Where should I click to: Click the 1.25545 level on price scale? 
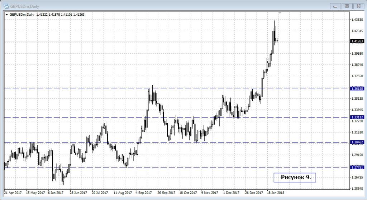(358, 188)
